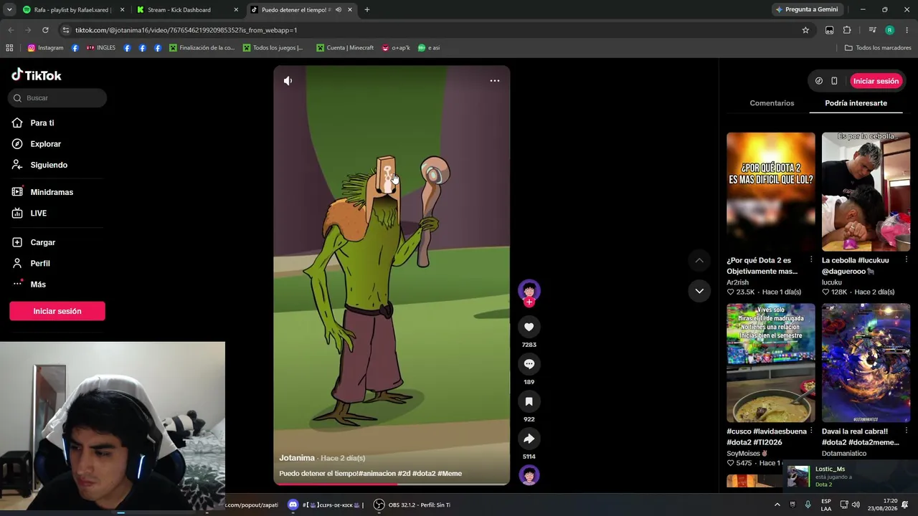Screen dimensions: 918x516
Task: Visit the Ar2rish channel link
Action: (x=738, y=282)
